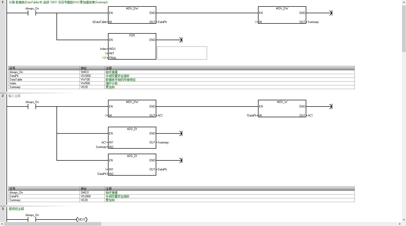406x226 pixels.
Task: Click the *DataPtr input of MOV_W
Action: point(251,115)
